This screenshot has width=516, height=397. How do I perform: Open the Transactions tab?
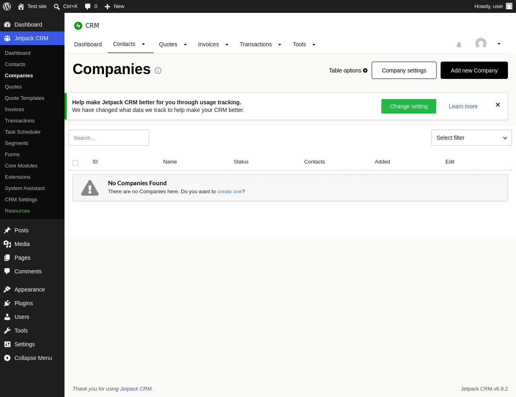[256, 44]
